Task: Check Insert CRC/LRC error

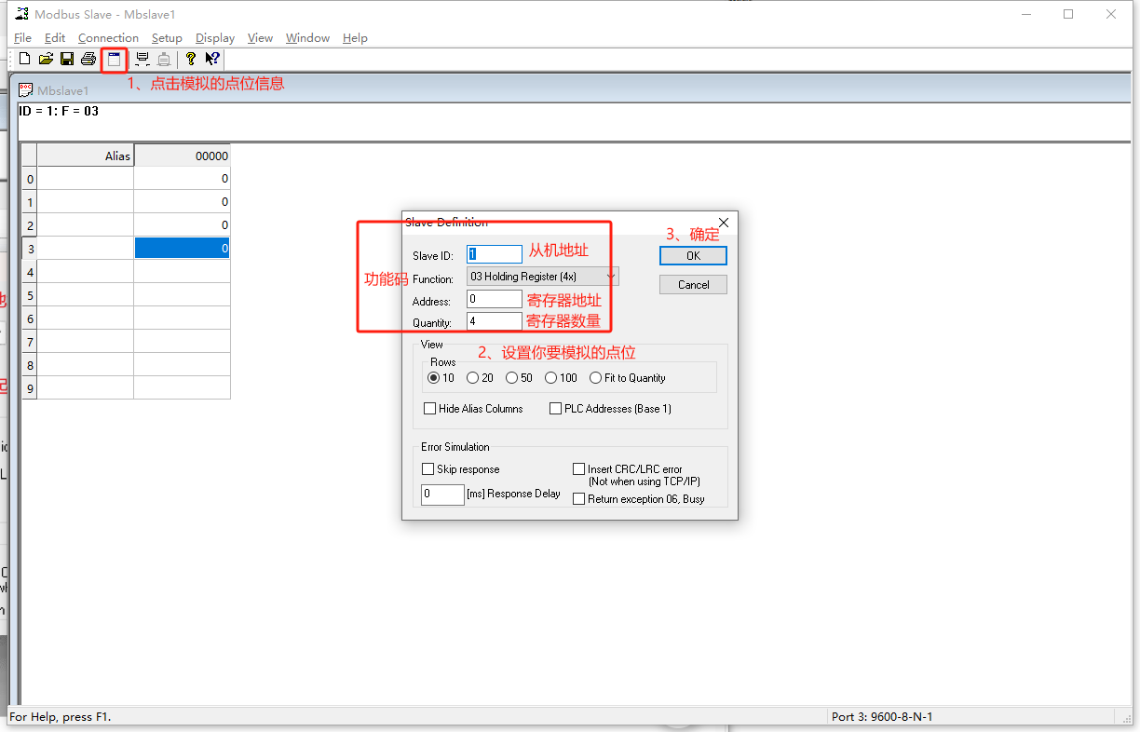Action: [x=578, y=469]
